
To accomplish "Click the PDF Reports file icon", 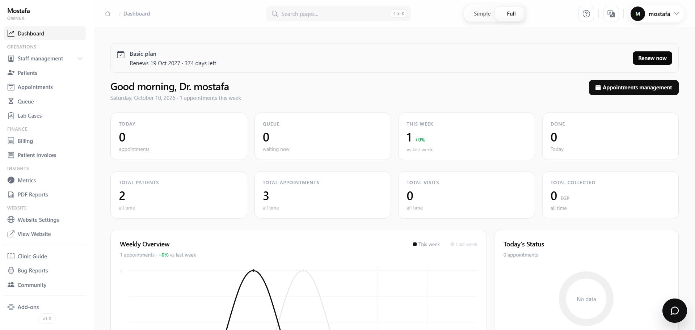I will click(x=11, y=194).
